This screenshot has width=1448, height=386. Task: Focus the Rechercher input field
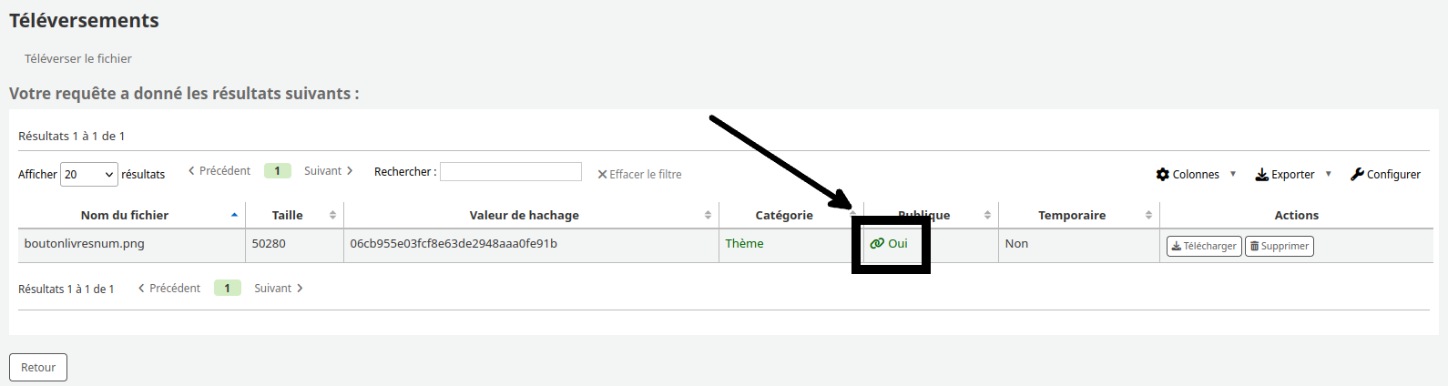coord(511,171)
